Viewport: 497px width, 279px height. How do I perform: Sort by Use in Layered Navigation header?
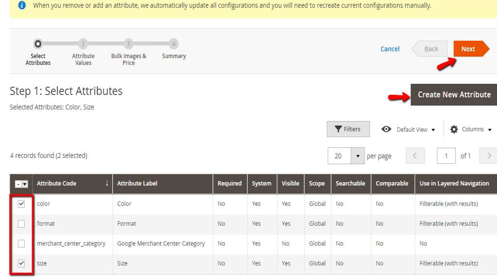click(x=456, y=184)
